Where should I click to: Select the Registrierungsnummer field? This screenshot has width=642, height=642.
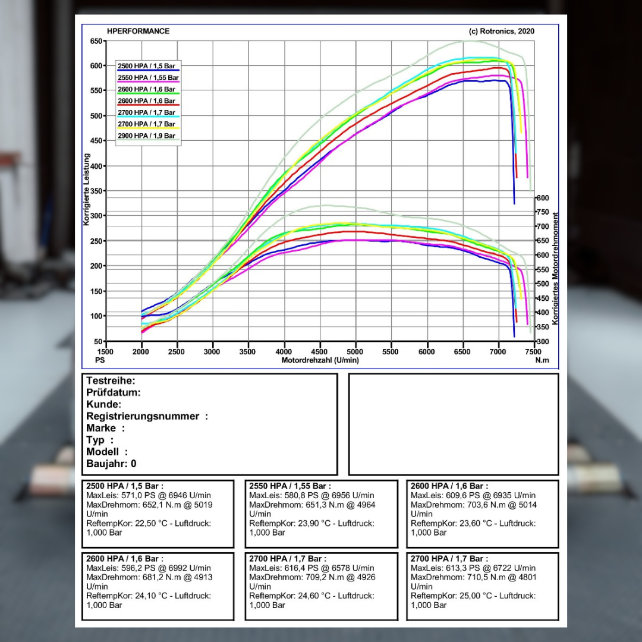point(147,416)
